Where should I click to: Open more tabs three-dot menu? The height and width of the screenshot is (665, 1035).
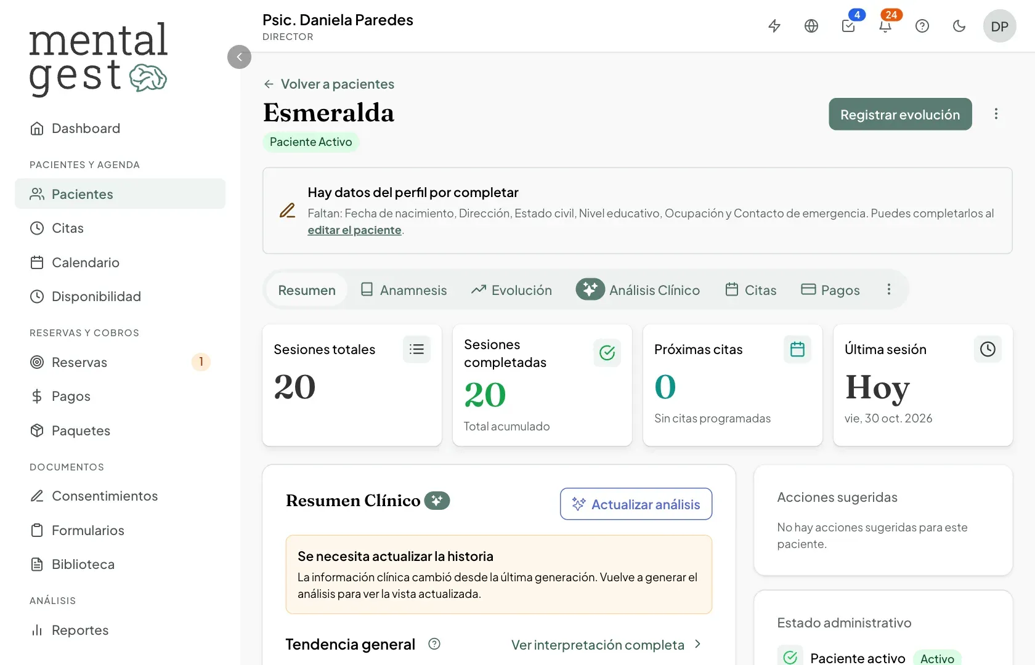click(x=888, y=289)
